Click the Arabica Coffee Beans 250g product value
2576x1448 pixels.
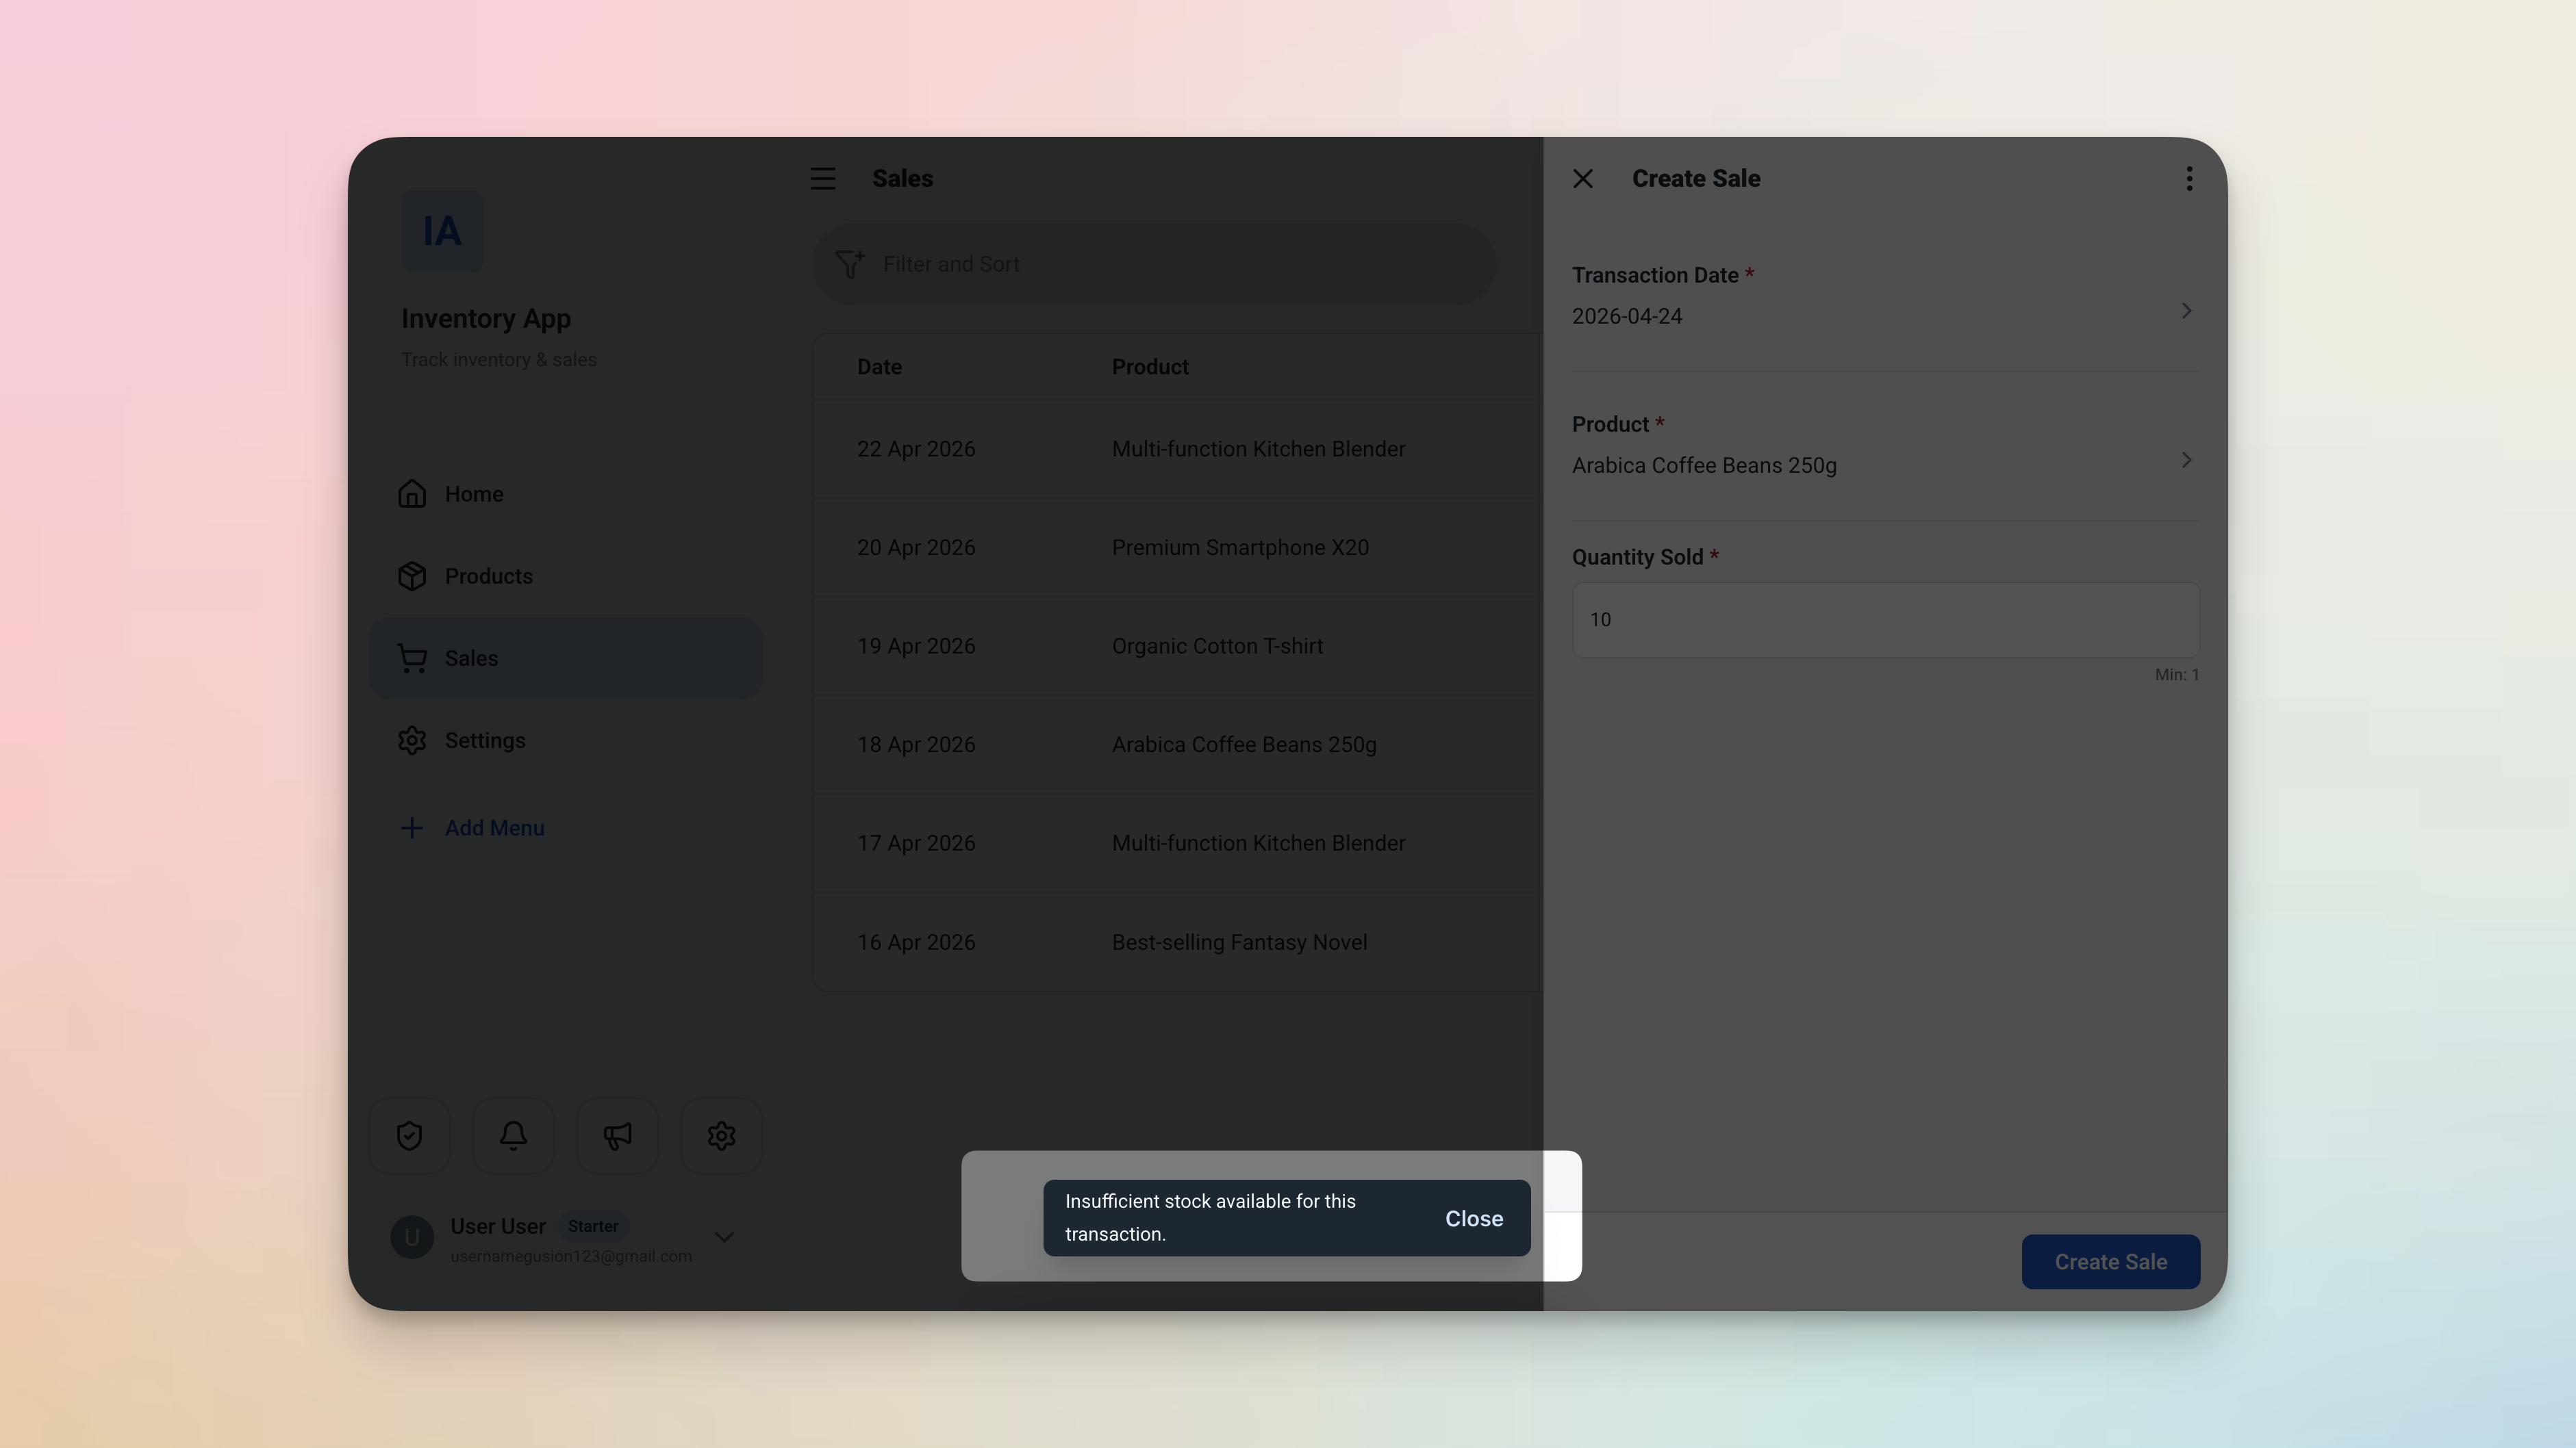click(1704, 466)
